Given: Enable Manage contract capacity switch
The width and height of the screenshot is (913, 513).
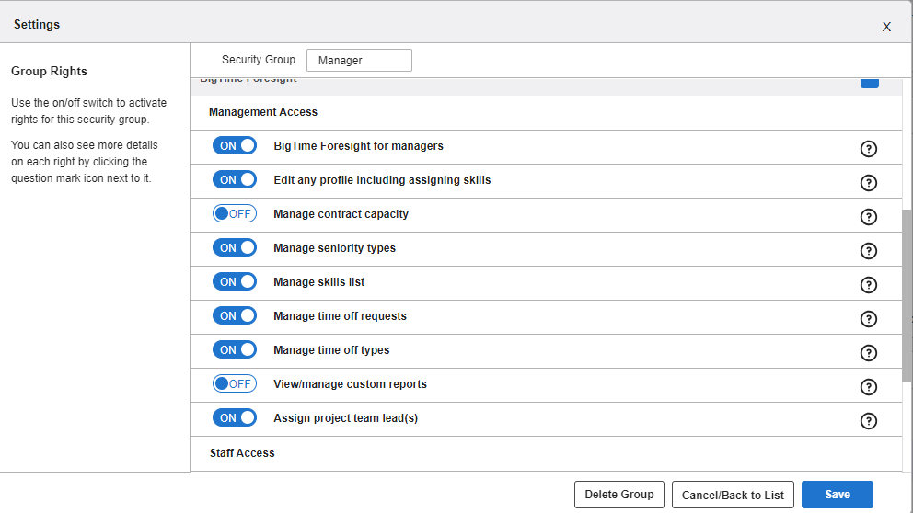Looking at the screenshot, I should click(x=235, y=214).
